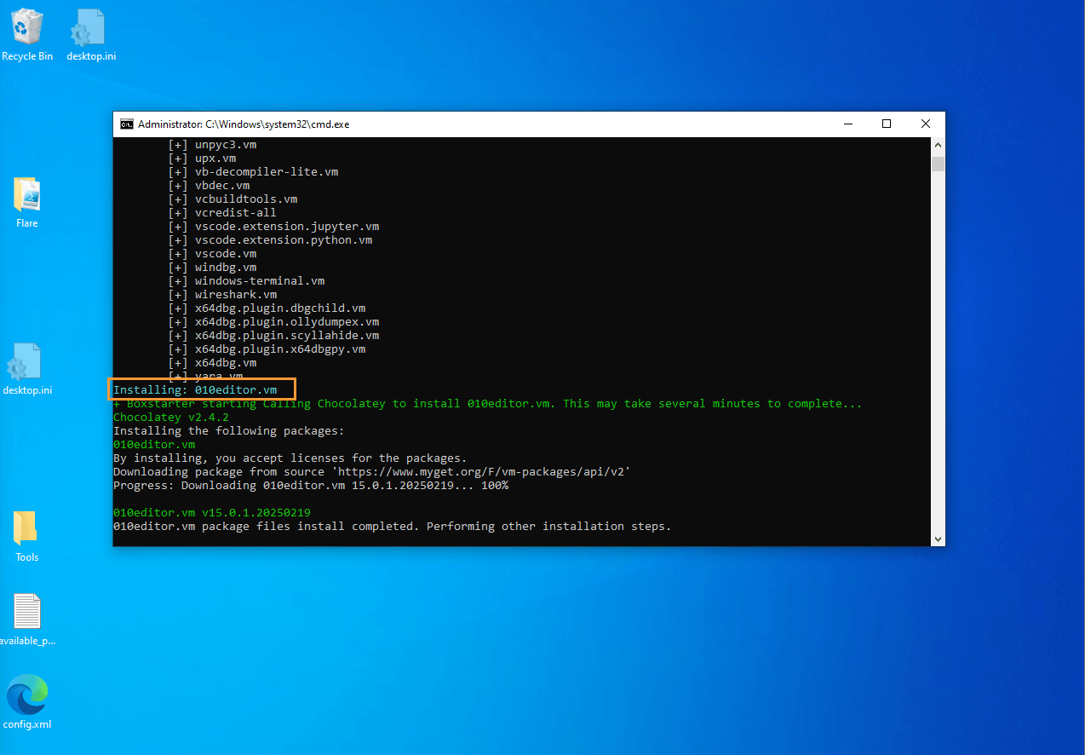Click the "010editor.vm v15.0.1.20250219" line

[212, 513]
